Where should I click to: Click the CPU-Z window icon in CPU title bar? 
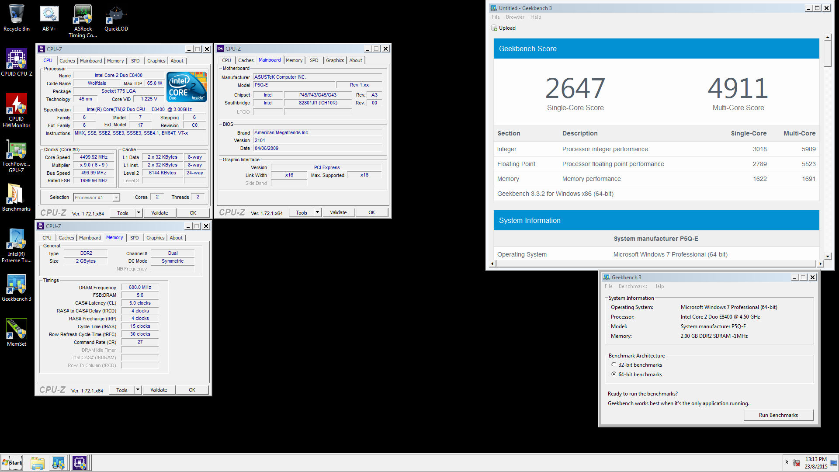[x=42, y=49]
